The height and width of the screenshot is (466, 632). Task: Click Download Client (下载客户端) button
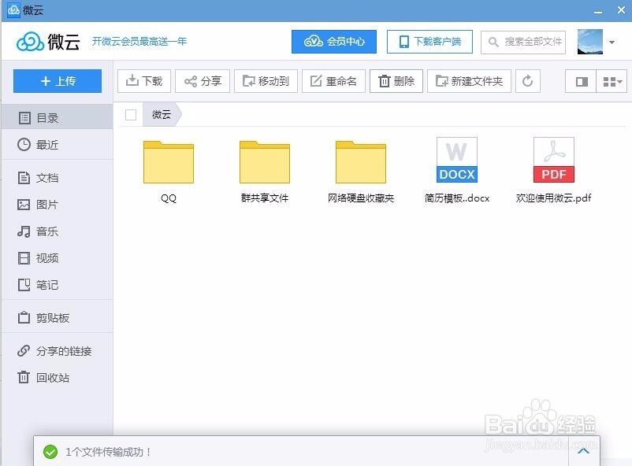pyautogui.click(x=429, y=42)
